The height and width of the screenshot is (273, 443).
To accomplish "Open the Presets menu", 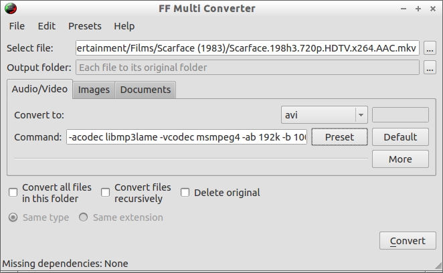I will [85, 26].
